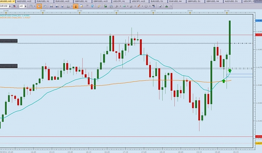The image size is (262, 153).
Task: Expand the pencil tool dropdown arrow
Action: click(143, 6)
